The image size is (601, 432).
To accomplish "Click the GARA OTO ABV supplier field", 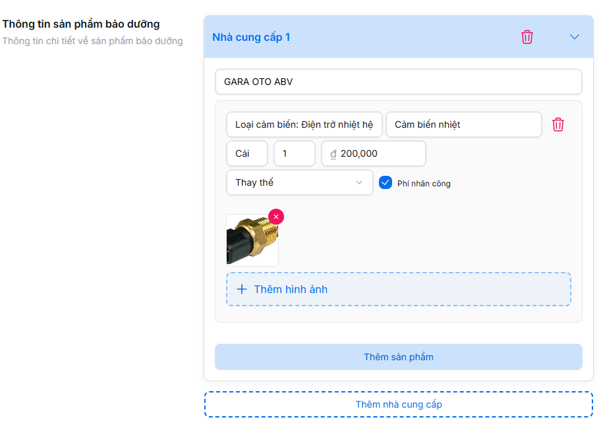I will 398,82.
